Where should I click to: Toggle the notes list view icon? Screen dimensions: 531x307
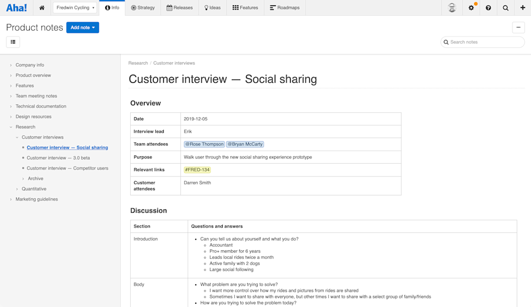[13, 41]
